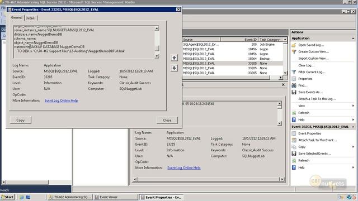The image size is (358, 201).
Task: Open the Event Log Online Help link in the dialog
Action: tap(61, 100)
